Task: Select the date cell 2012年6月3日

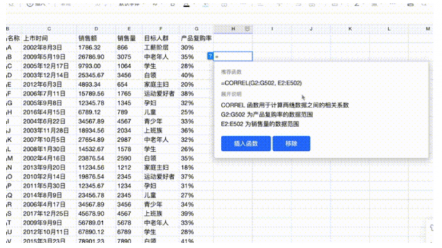Action: [x=49, y=84]
